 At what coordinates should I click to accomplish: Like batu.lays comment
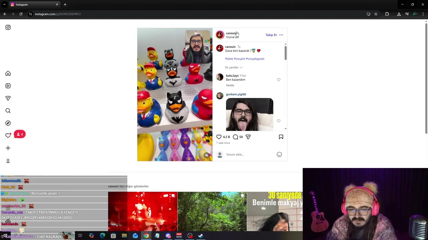click(x=279, y=80)
